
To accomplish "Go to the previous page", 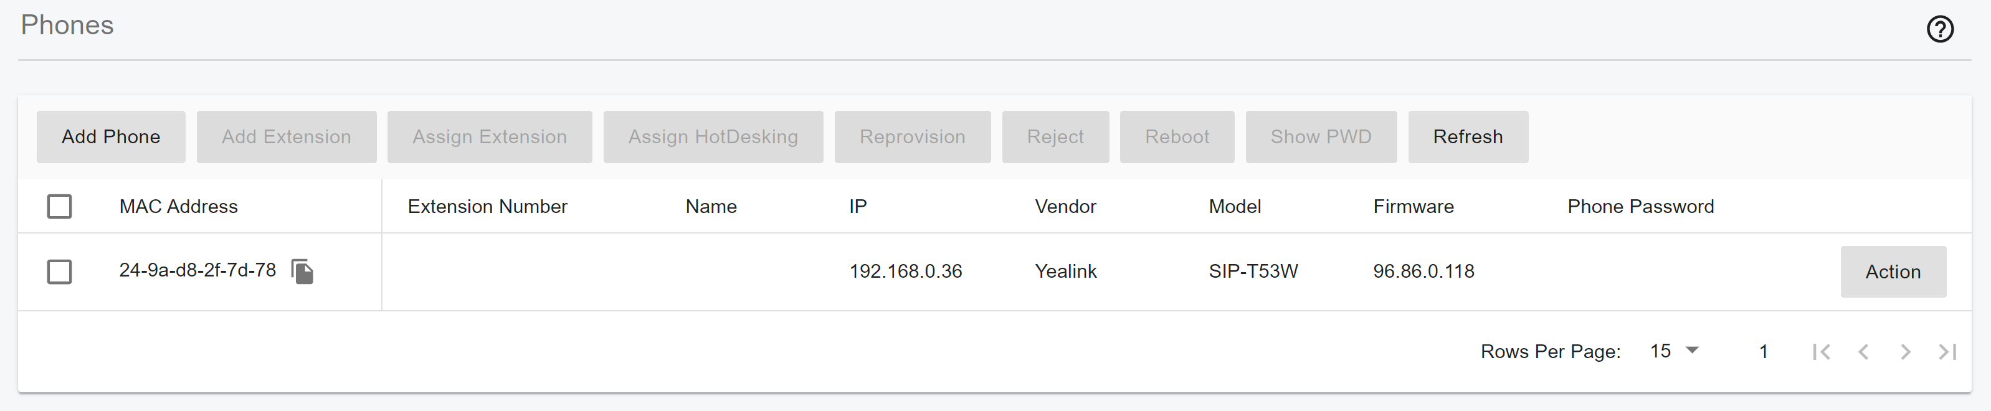I will (1863, 352).
